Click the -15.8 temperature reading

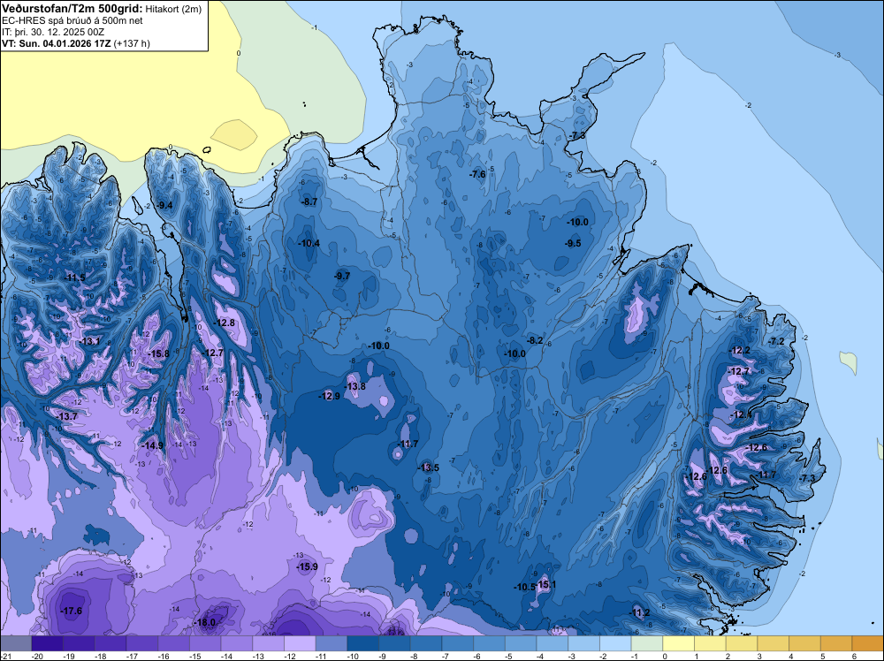coord(158,353)
